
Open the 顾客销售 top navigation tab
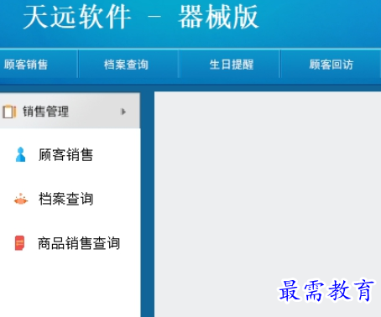pyautogui.click(x=26, y=65)
